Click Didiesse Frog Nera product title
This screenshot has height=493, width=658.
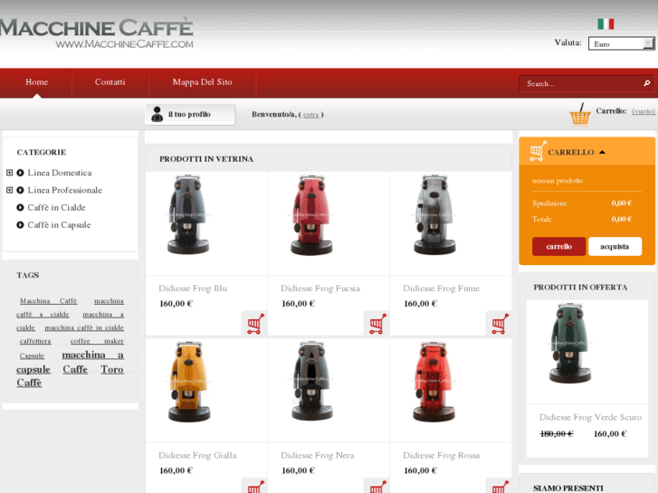tap(318, 455)
